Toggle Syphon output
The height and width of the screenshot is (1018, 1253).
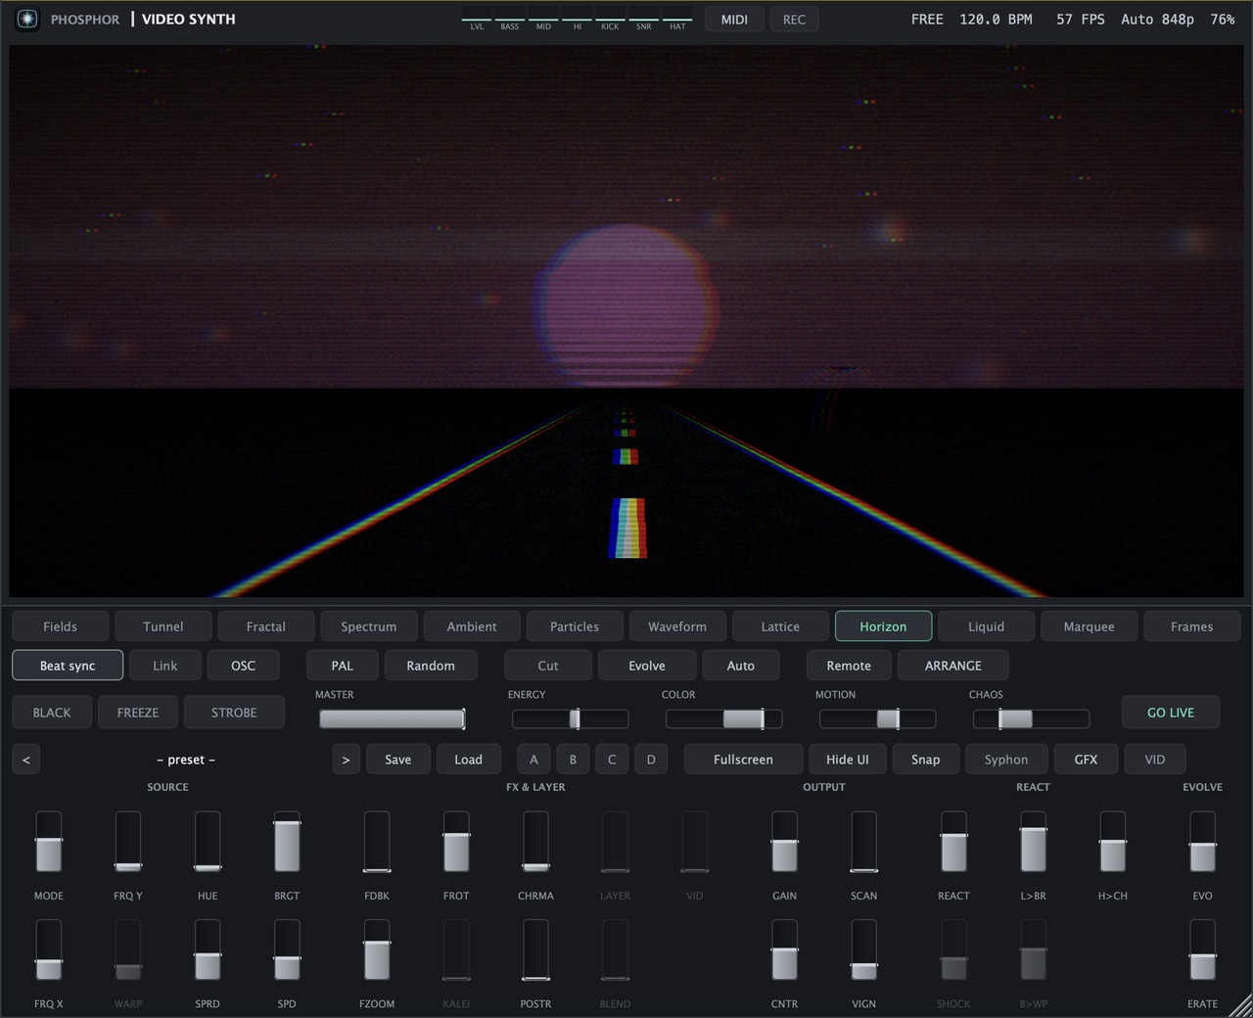(1006, 760)
